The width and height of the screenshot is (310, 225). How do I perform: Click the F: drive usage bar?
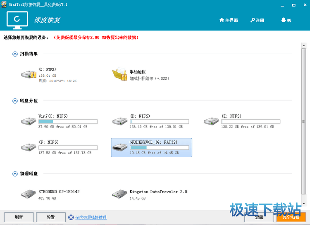point(68,147)
